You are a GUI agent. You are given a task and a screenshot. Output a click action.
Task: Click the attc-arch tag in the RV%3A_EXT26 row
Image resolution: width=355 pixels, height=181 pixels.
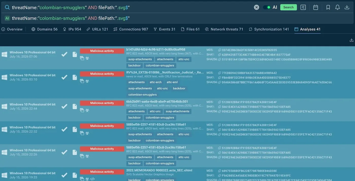click(x=156, y=82)
